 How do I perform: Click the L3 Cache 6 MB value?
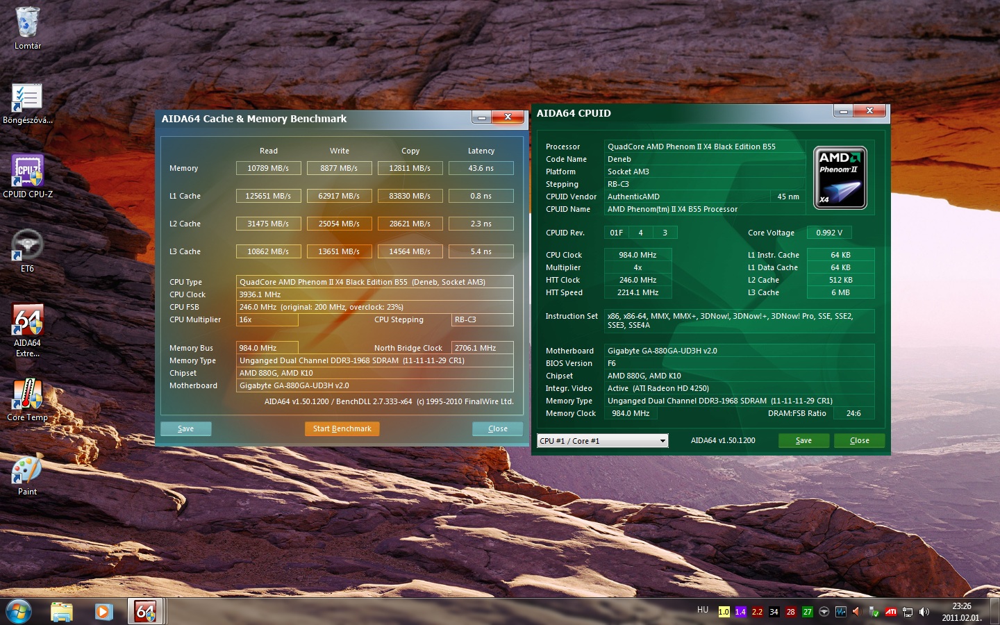click(x=841, y=292)
